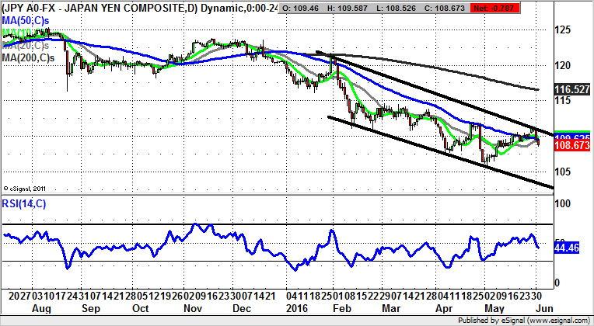
Task: Select the MA(200,C) indicator label
Action: coord(33,57)
